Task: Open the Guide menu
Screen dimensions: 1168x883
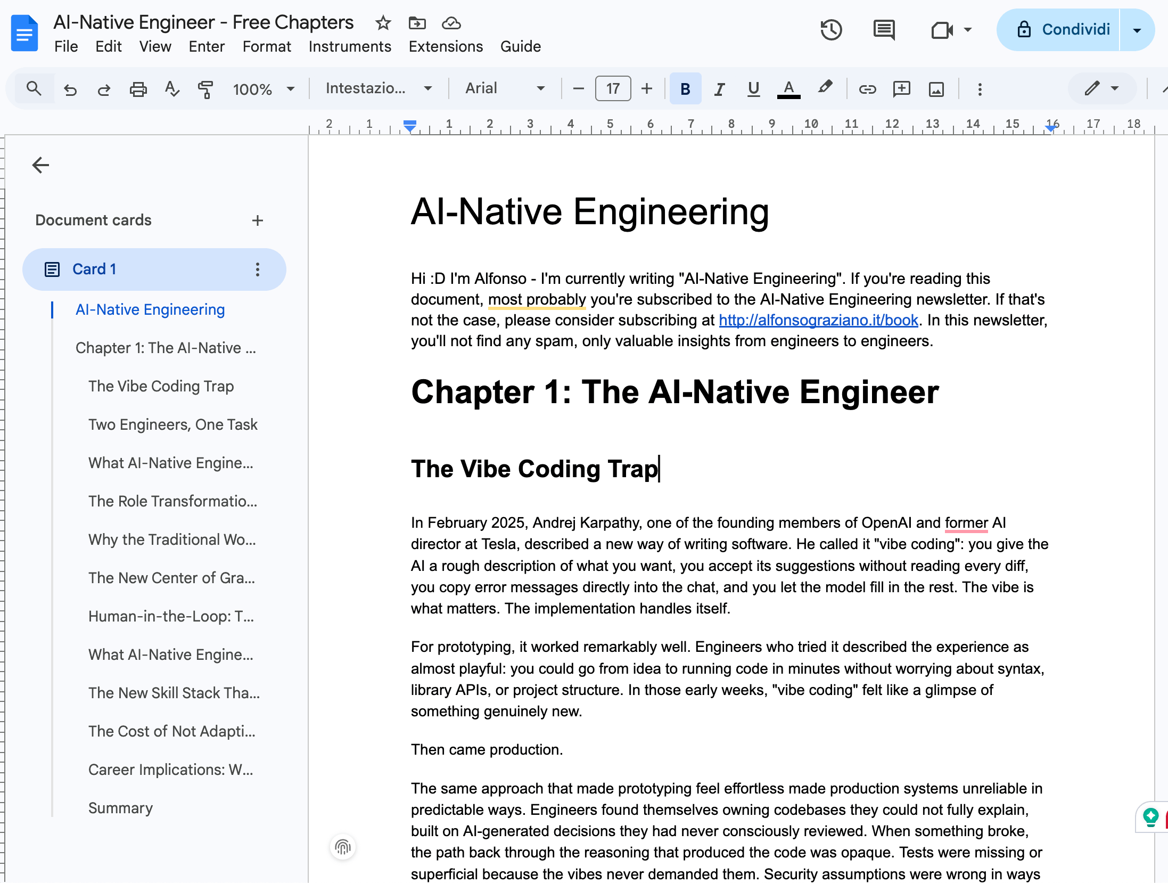Action: pyautogui.click(x=521, y=47)
